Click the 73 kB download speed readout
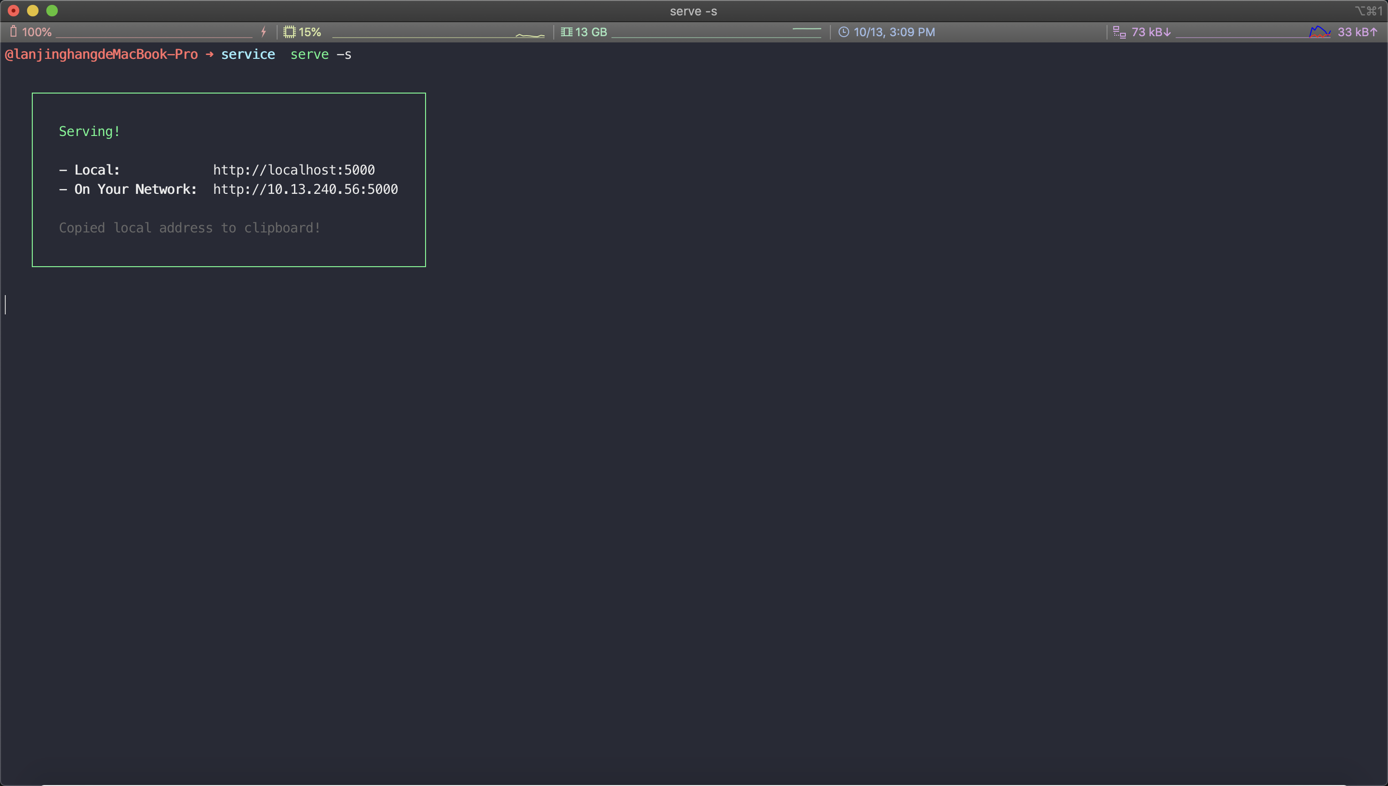The width and height of the screenshot is (1388, 786). [1151, 32]
